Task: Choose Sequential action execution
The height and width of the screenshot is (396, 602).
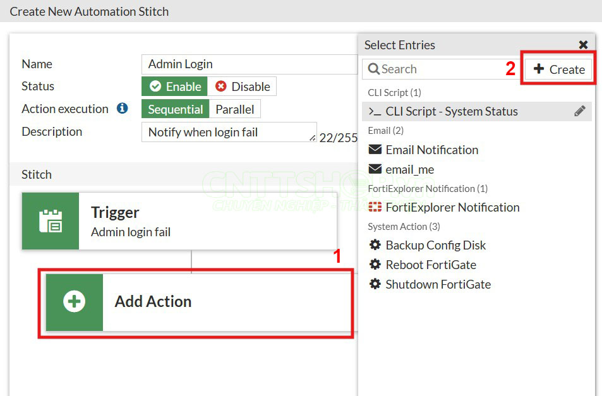Action: point(175,109)
